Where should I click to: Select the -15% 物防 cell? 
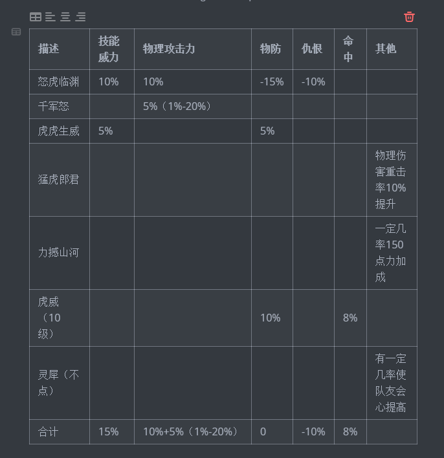[272, 82]
